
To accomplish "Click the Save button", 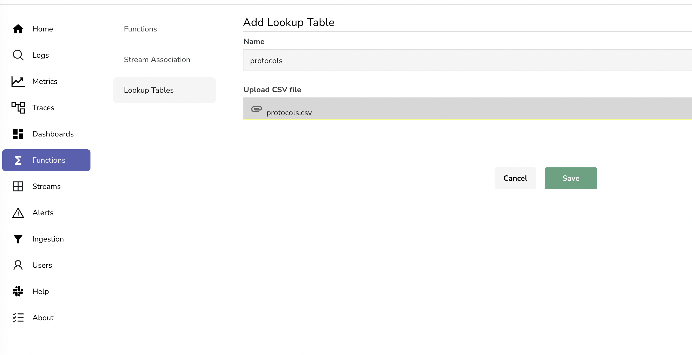I will click(570, 178).
